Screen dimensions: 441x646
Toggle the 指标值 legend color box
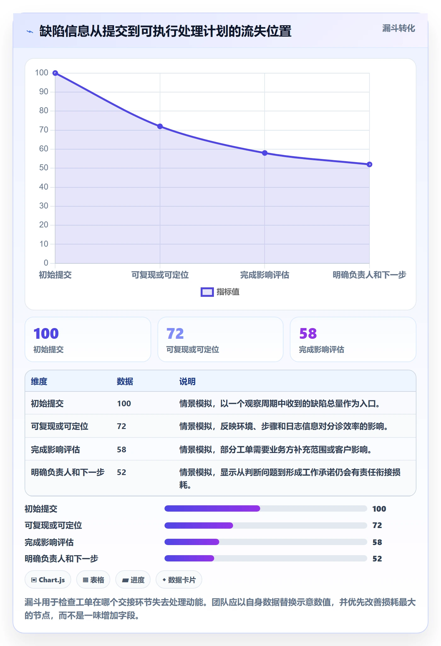coord(207,292)
